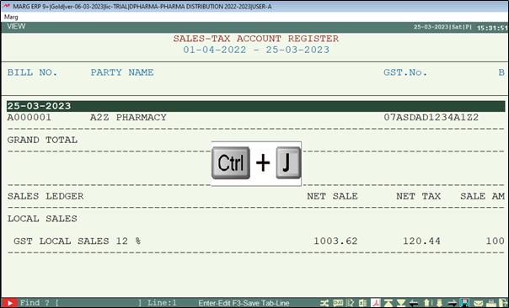Click the VIEW label in the header bar

[16, 26]
